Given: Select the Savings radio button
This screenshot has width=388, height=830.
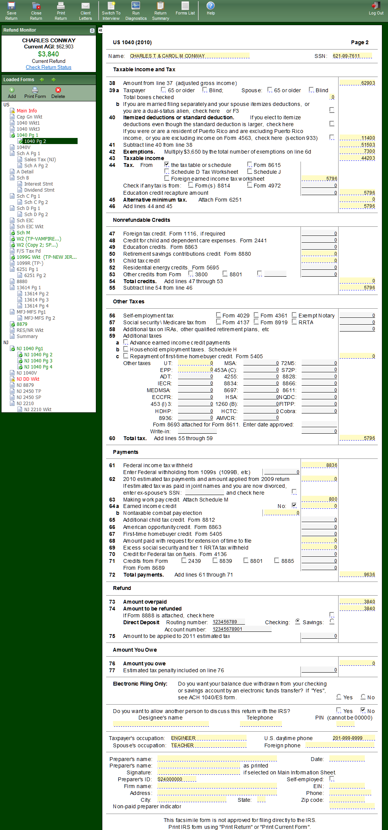Looking at the screenshot, I should point(332,621).
